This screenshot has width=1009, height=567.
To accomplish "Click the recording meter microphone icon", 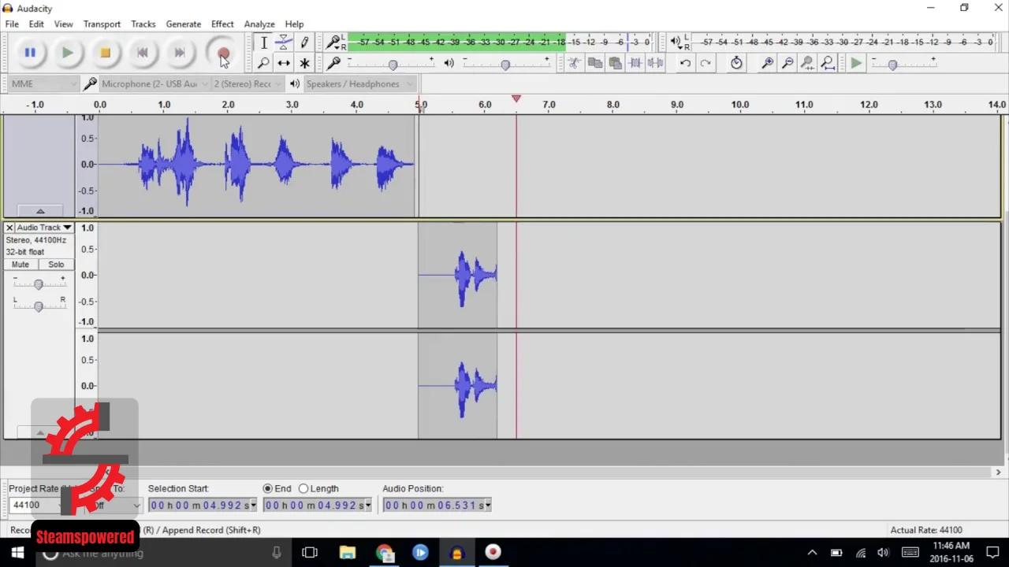I will [334, 42].
